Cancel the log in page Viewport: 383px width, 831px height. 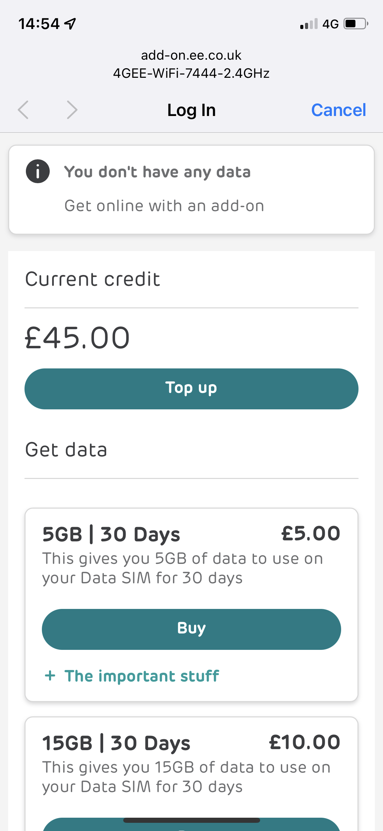pyautogui.click(x=338, y=110)
